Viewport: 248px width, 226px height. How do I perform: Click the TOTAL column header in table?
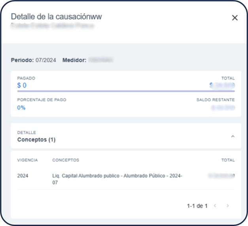pos(228,160)
